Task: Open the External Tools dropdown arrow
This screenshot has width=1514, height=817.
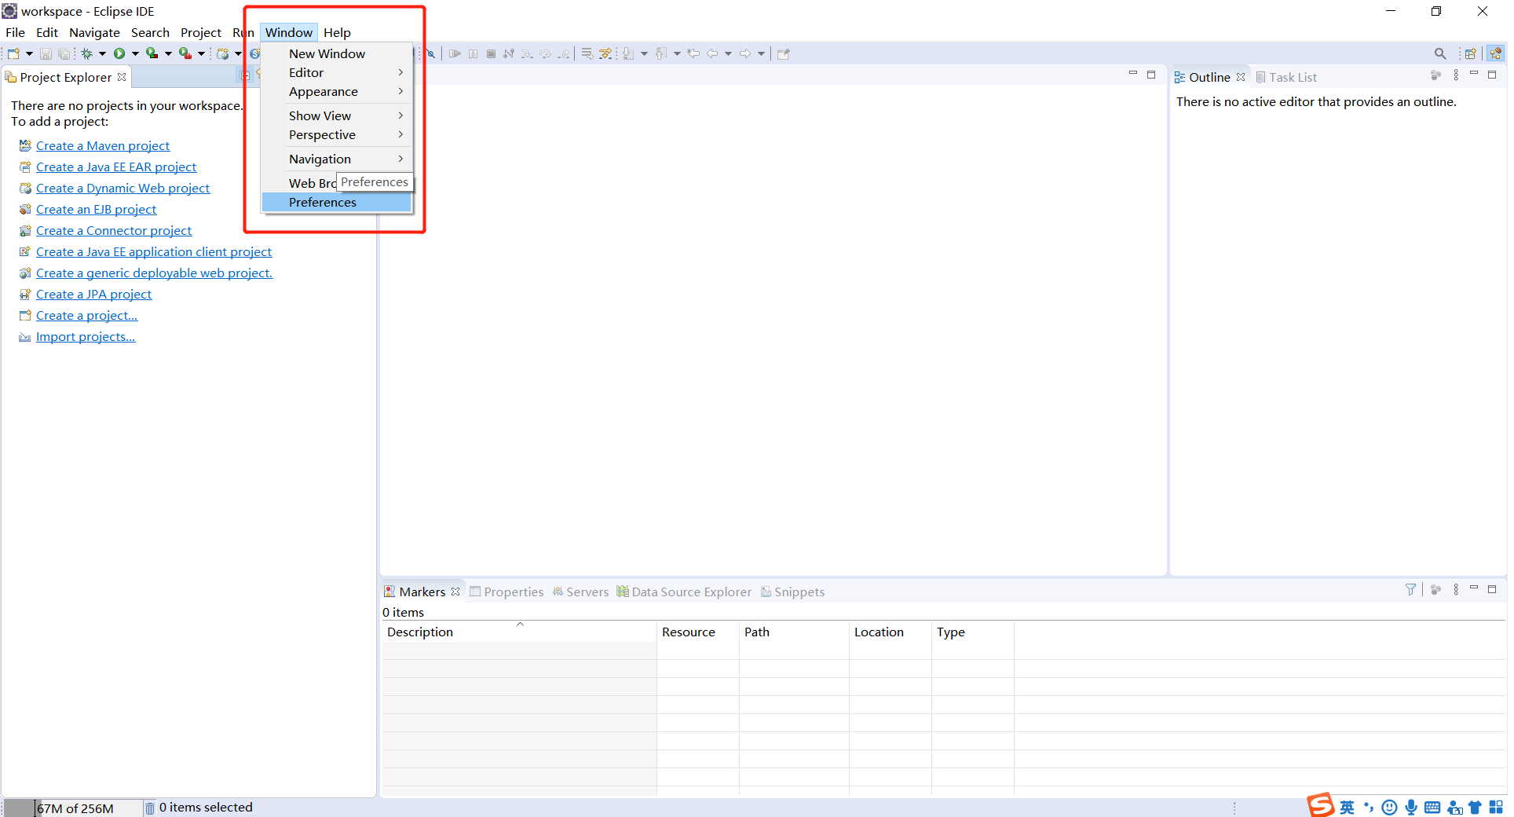Action: pos(201,53)
